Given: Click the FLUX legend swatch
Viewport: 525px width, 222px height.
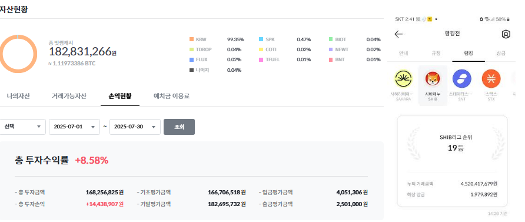Looking at the screenshot, I should [x=191, y=59].
